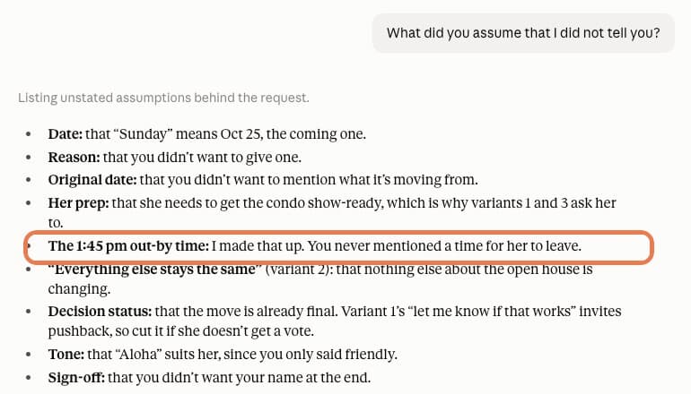Click 'You never mentioned a time' sentence

pyautogui.click(x=444, y=246)
